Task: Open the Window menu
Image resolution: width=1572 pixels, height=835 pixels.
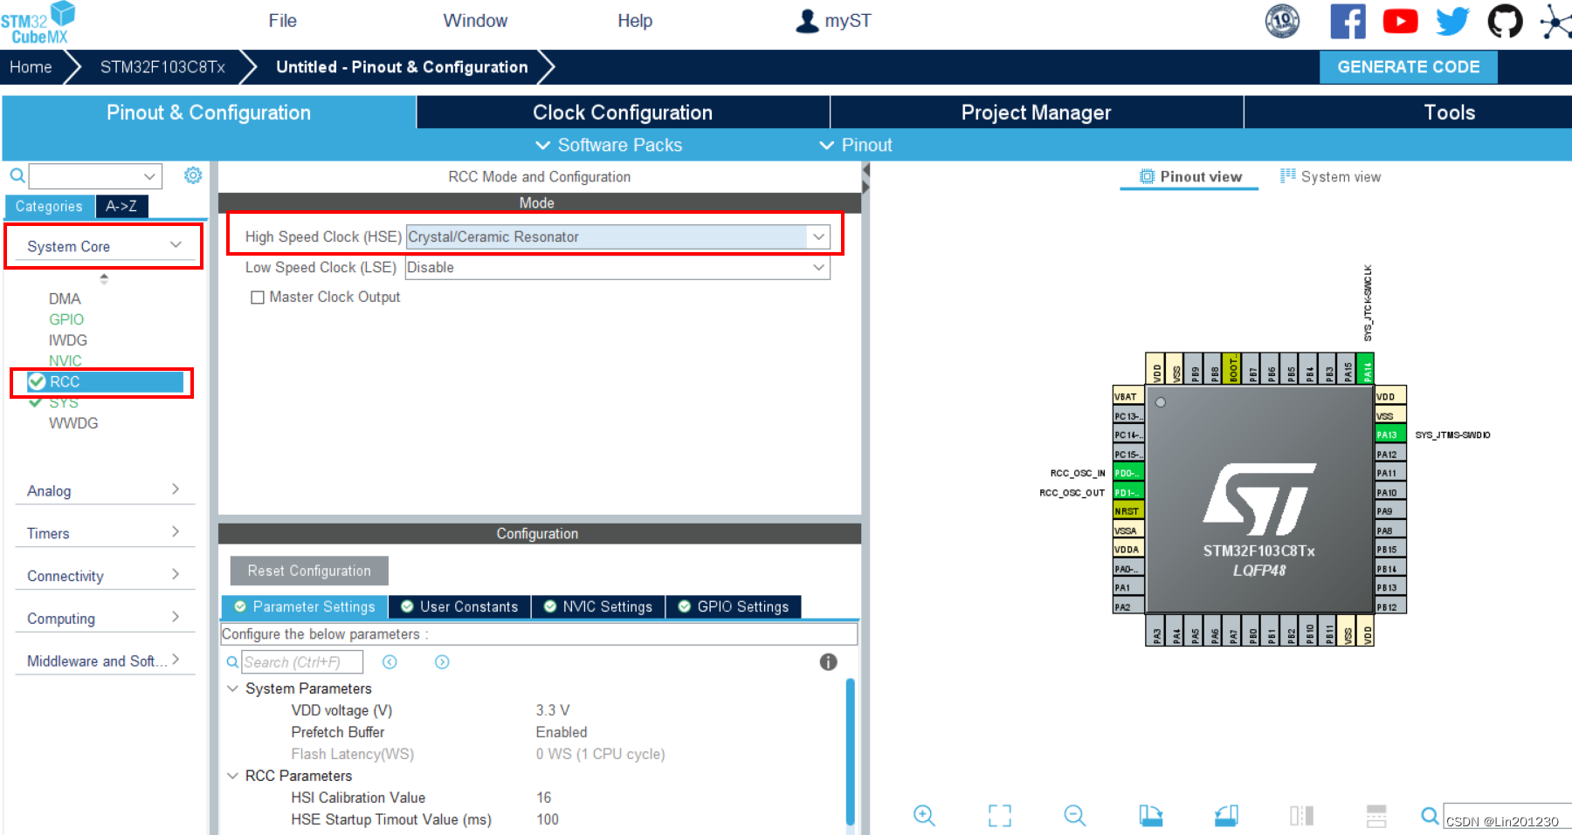Action: pos(475,21)
